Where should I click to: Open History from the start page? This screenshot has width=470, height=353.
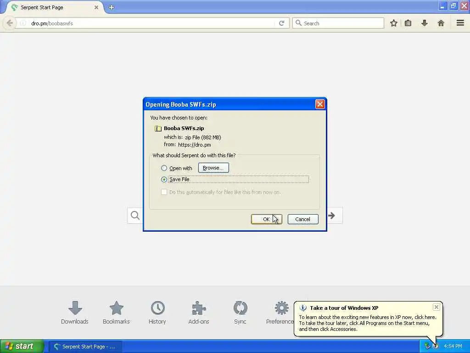[157, 313]
